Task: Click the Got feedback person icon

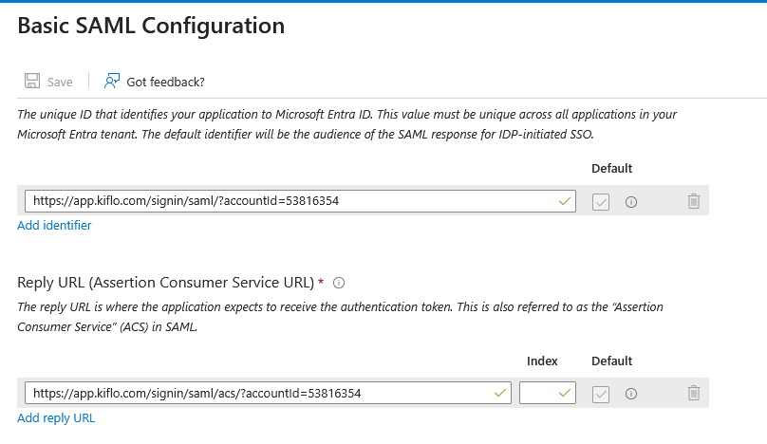Action: pyautogui.click(x=111, y=81)
